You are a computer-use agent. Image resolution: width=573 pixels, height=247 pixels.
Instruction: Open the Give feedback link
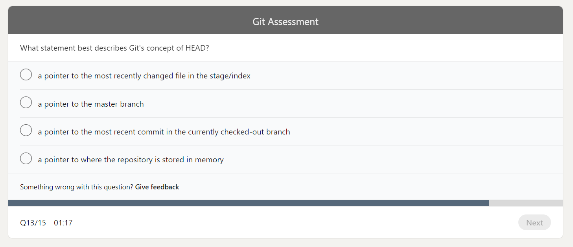157,187
